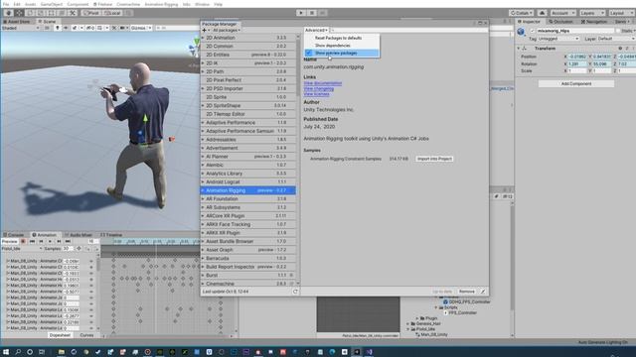Open the Tag dropdown in Inspector

558,39
